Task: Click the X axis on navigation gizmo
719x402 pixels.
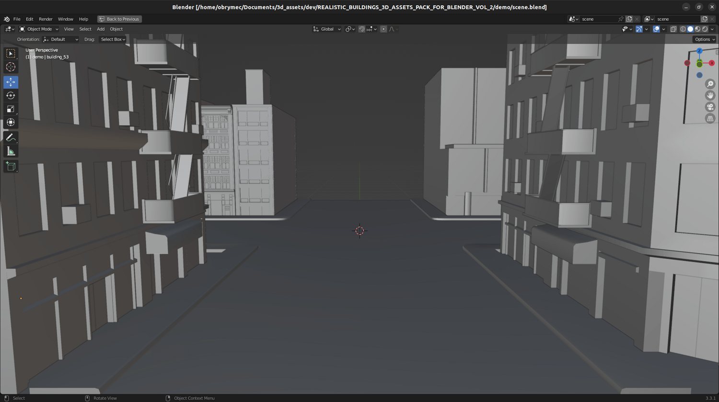Action: [712, 63]
